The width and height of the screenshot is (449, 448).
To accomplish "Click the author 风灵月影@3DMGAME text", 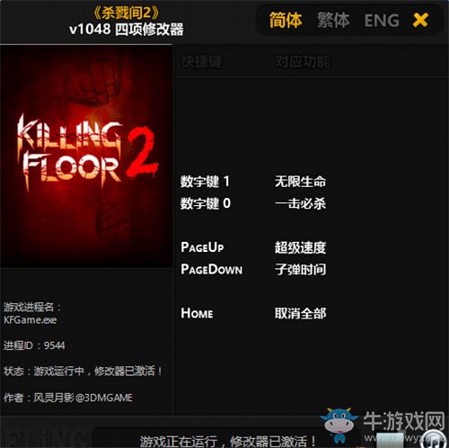I will pyautogui.click(x=83, y=398).
